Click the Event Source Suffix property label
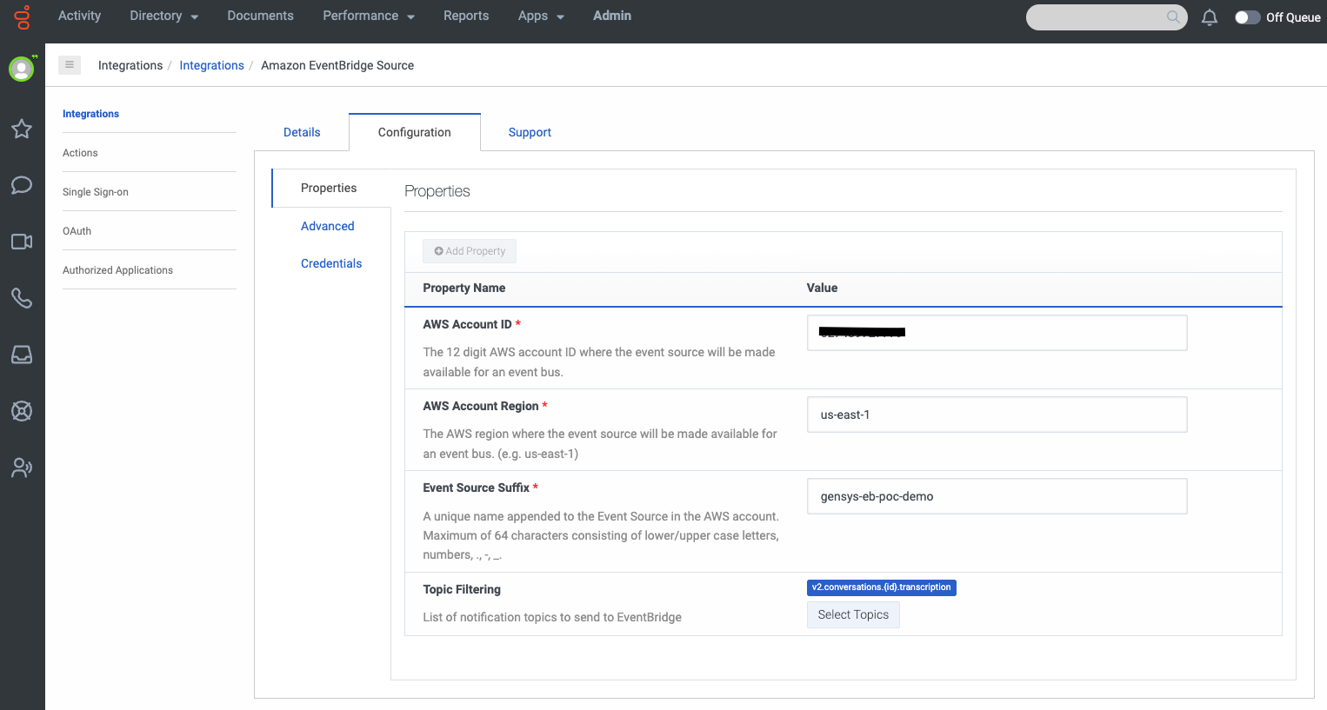1327x710 pixels. [477, 488]
